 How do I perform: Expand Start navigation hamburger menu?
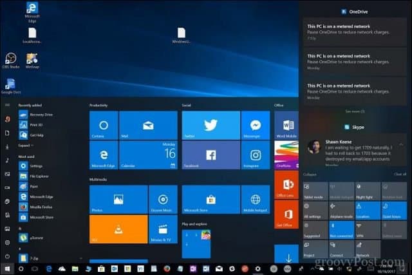pyautogui.click(x=7, y=105)
